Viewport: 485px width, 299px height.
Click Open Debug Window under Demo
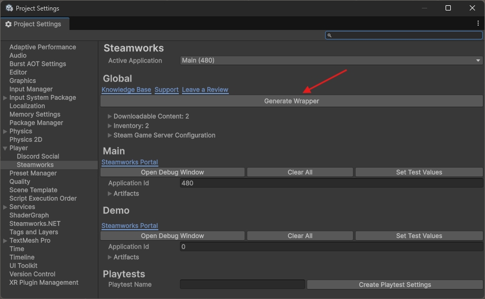pyautogui.click(x=173, y=236)
